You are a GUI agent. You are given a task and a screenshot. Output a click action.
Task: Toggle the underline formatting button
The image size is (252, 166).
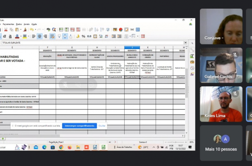click(9, 36)
